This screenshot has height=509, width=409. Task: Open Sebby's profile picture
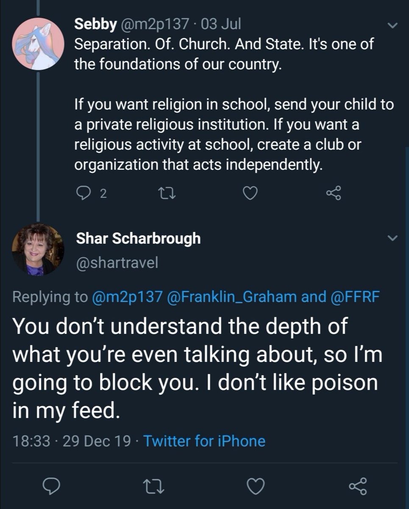point(38,44)
